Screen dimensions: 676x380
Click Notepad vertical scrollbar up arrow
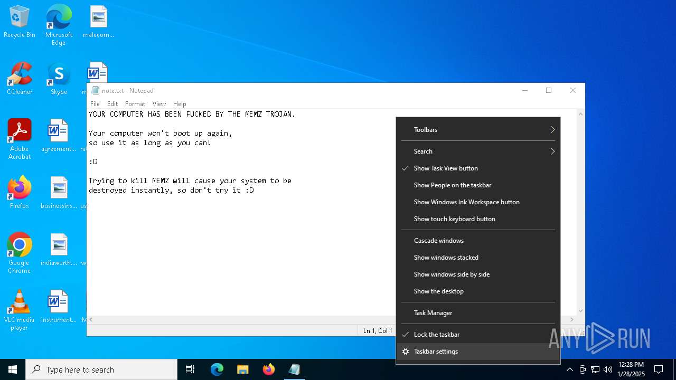[580, 114]
